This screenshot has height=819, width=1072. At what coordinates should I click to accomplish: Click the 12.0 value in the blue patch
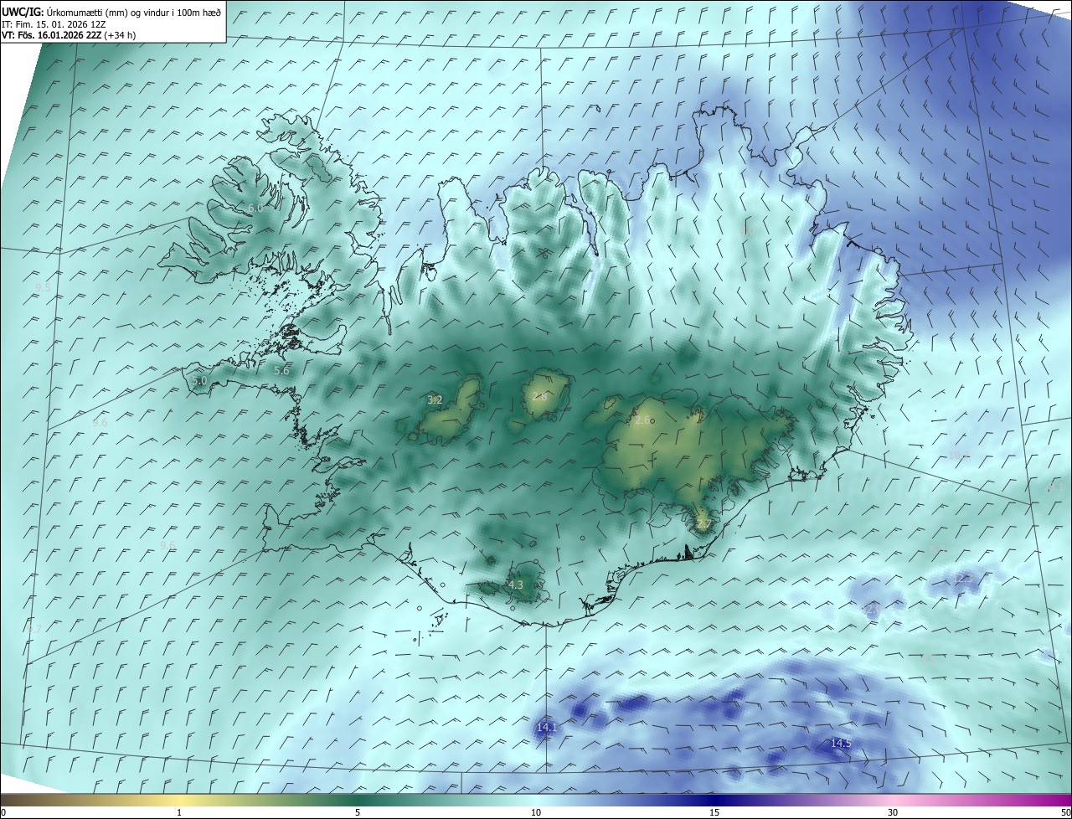[x=872, y=610]
